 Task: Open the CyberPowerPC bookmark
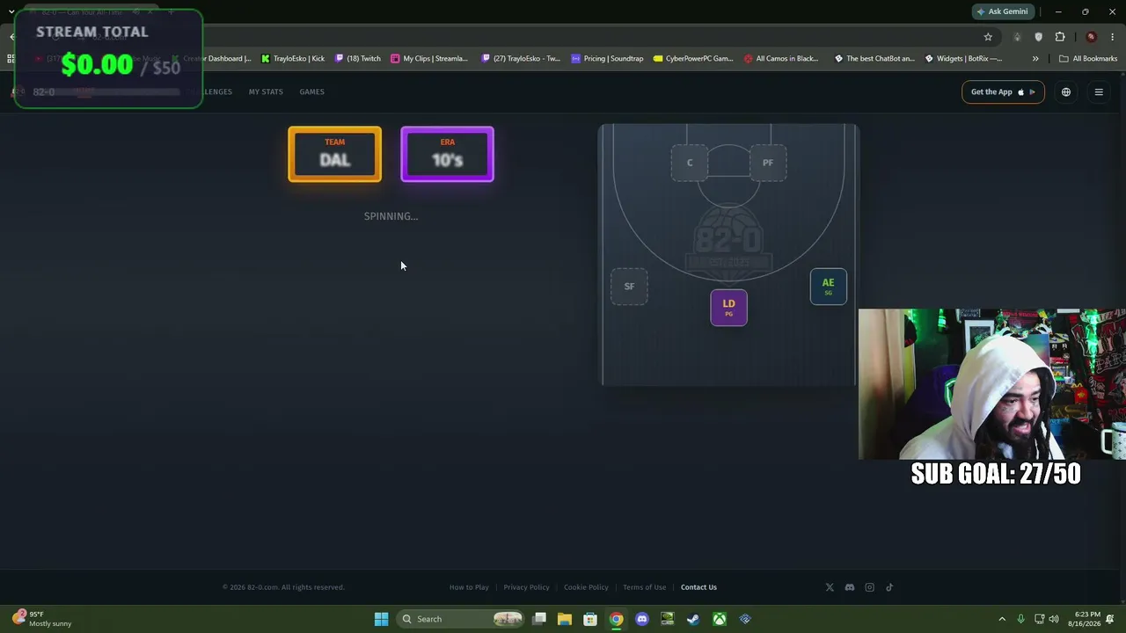click(x=693, y=59)
